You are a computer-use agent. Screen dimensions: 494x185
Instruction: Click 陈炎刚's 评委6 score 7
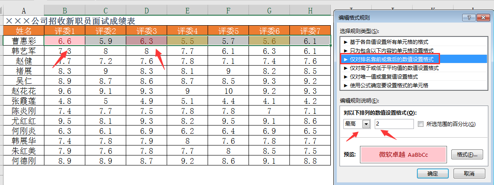[269, 111]
